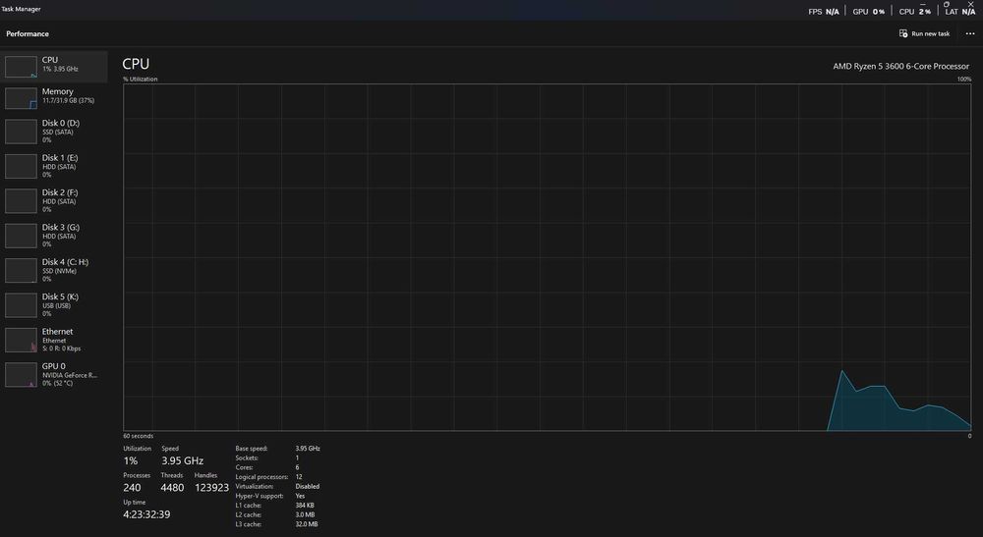The width and height of the screenshot is (983, 537).
Task: Click the FPS N/A overlay readout
Action: point(823,11)
